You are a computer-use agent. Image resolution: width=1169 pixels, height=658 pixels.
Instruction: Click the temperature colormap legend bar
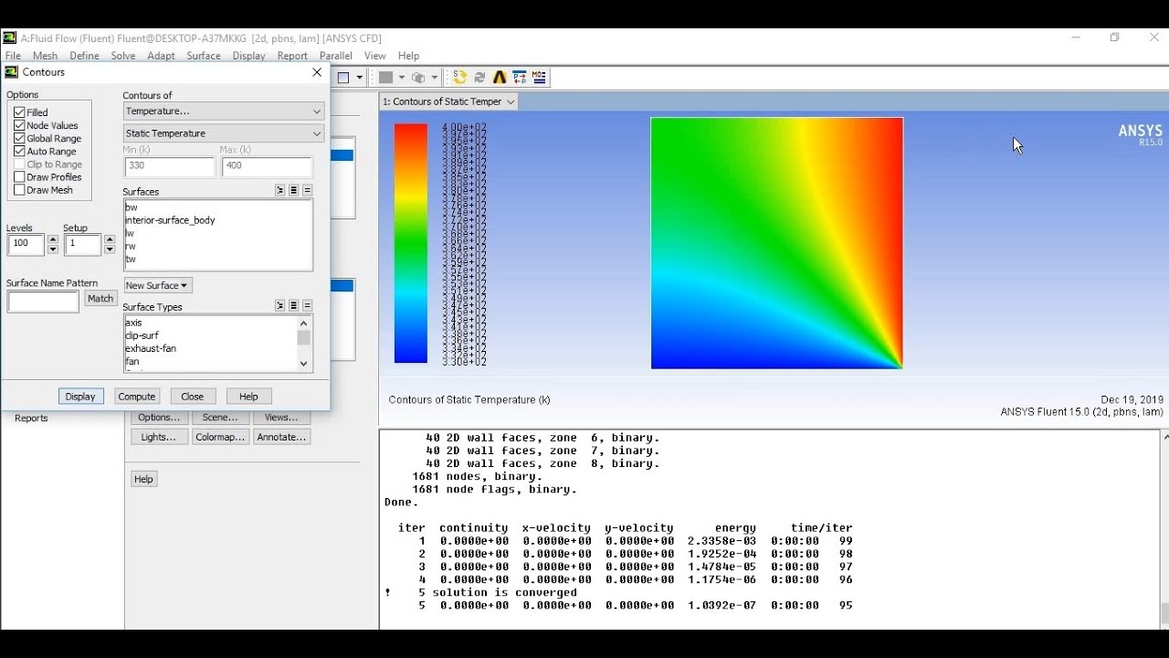411,243
